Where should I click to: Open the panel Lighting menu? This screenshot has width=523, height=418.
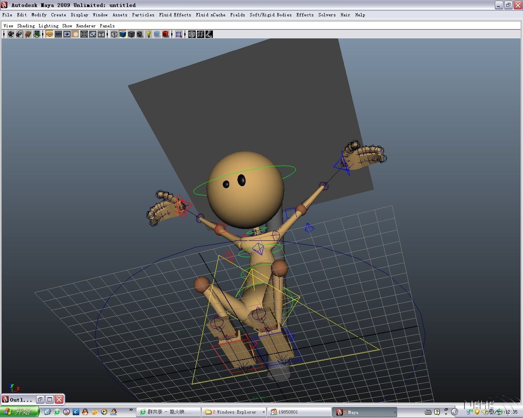pyautogui.click(x=48, y=26)
